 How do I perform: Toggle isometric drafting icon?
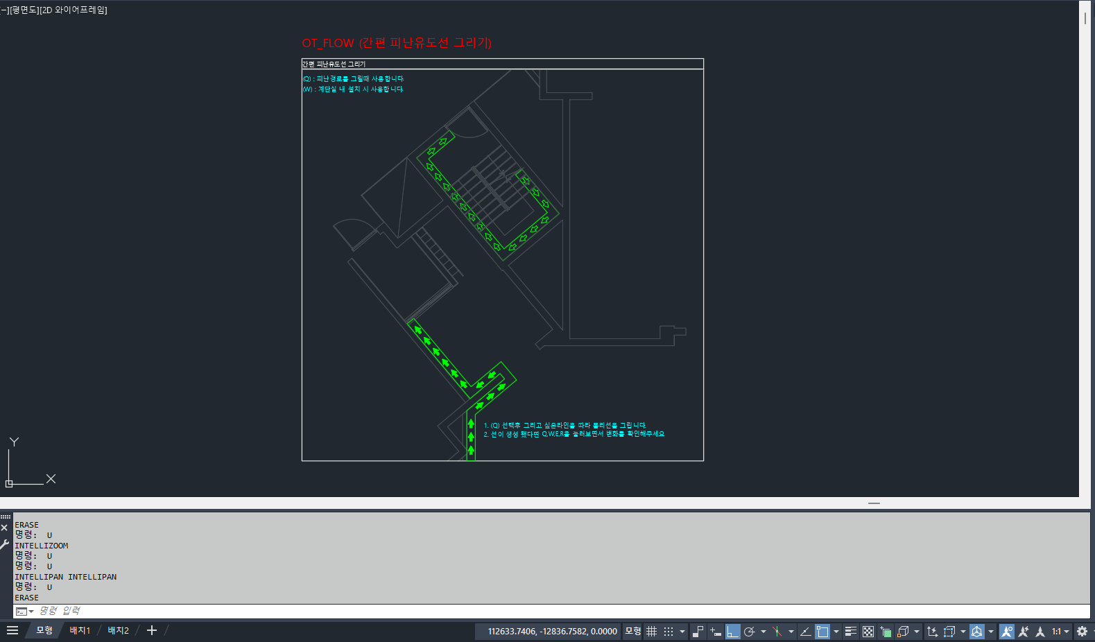point(777,632)
